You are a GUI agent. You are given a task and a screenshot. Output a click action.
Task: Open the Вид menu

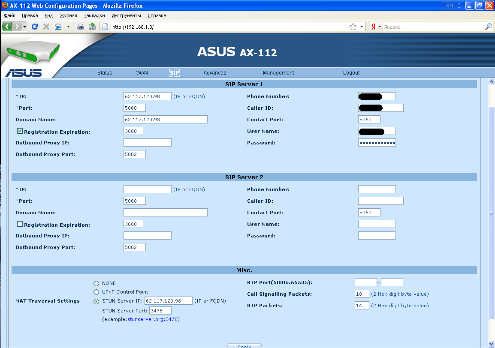[48, 15]
